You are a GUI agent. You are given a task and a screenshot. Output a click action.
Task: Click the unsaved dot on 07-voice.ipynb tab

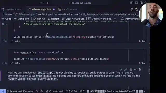pos(54,9)
